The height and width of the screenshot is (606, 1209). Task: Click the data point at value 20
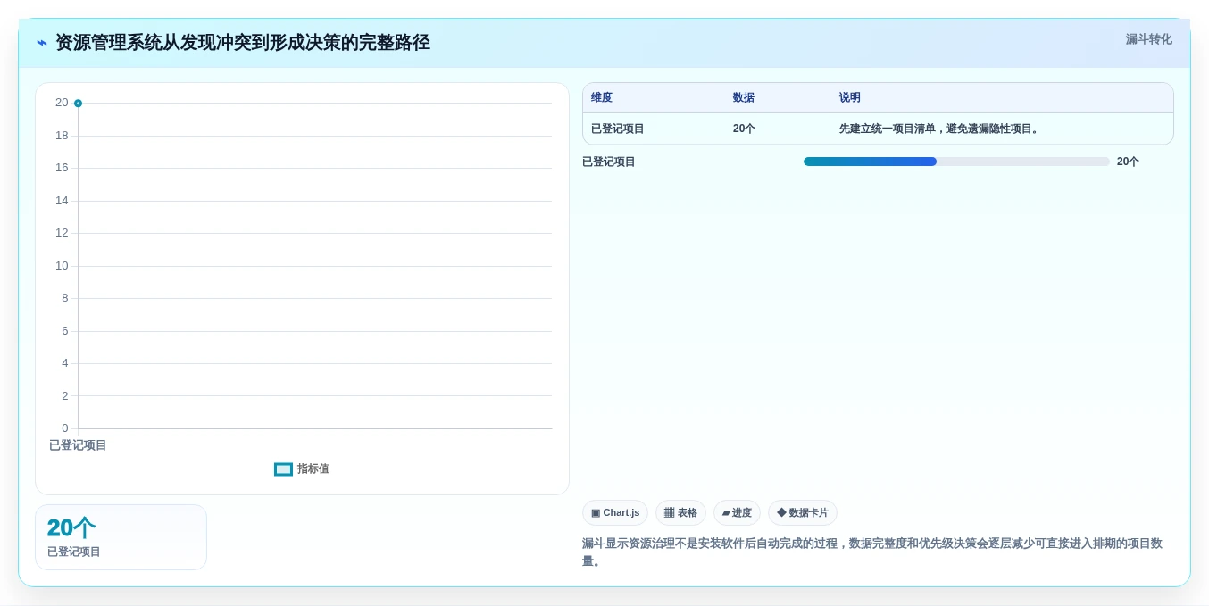(78, 104)
